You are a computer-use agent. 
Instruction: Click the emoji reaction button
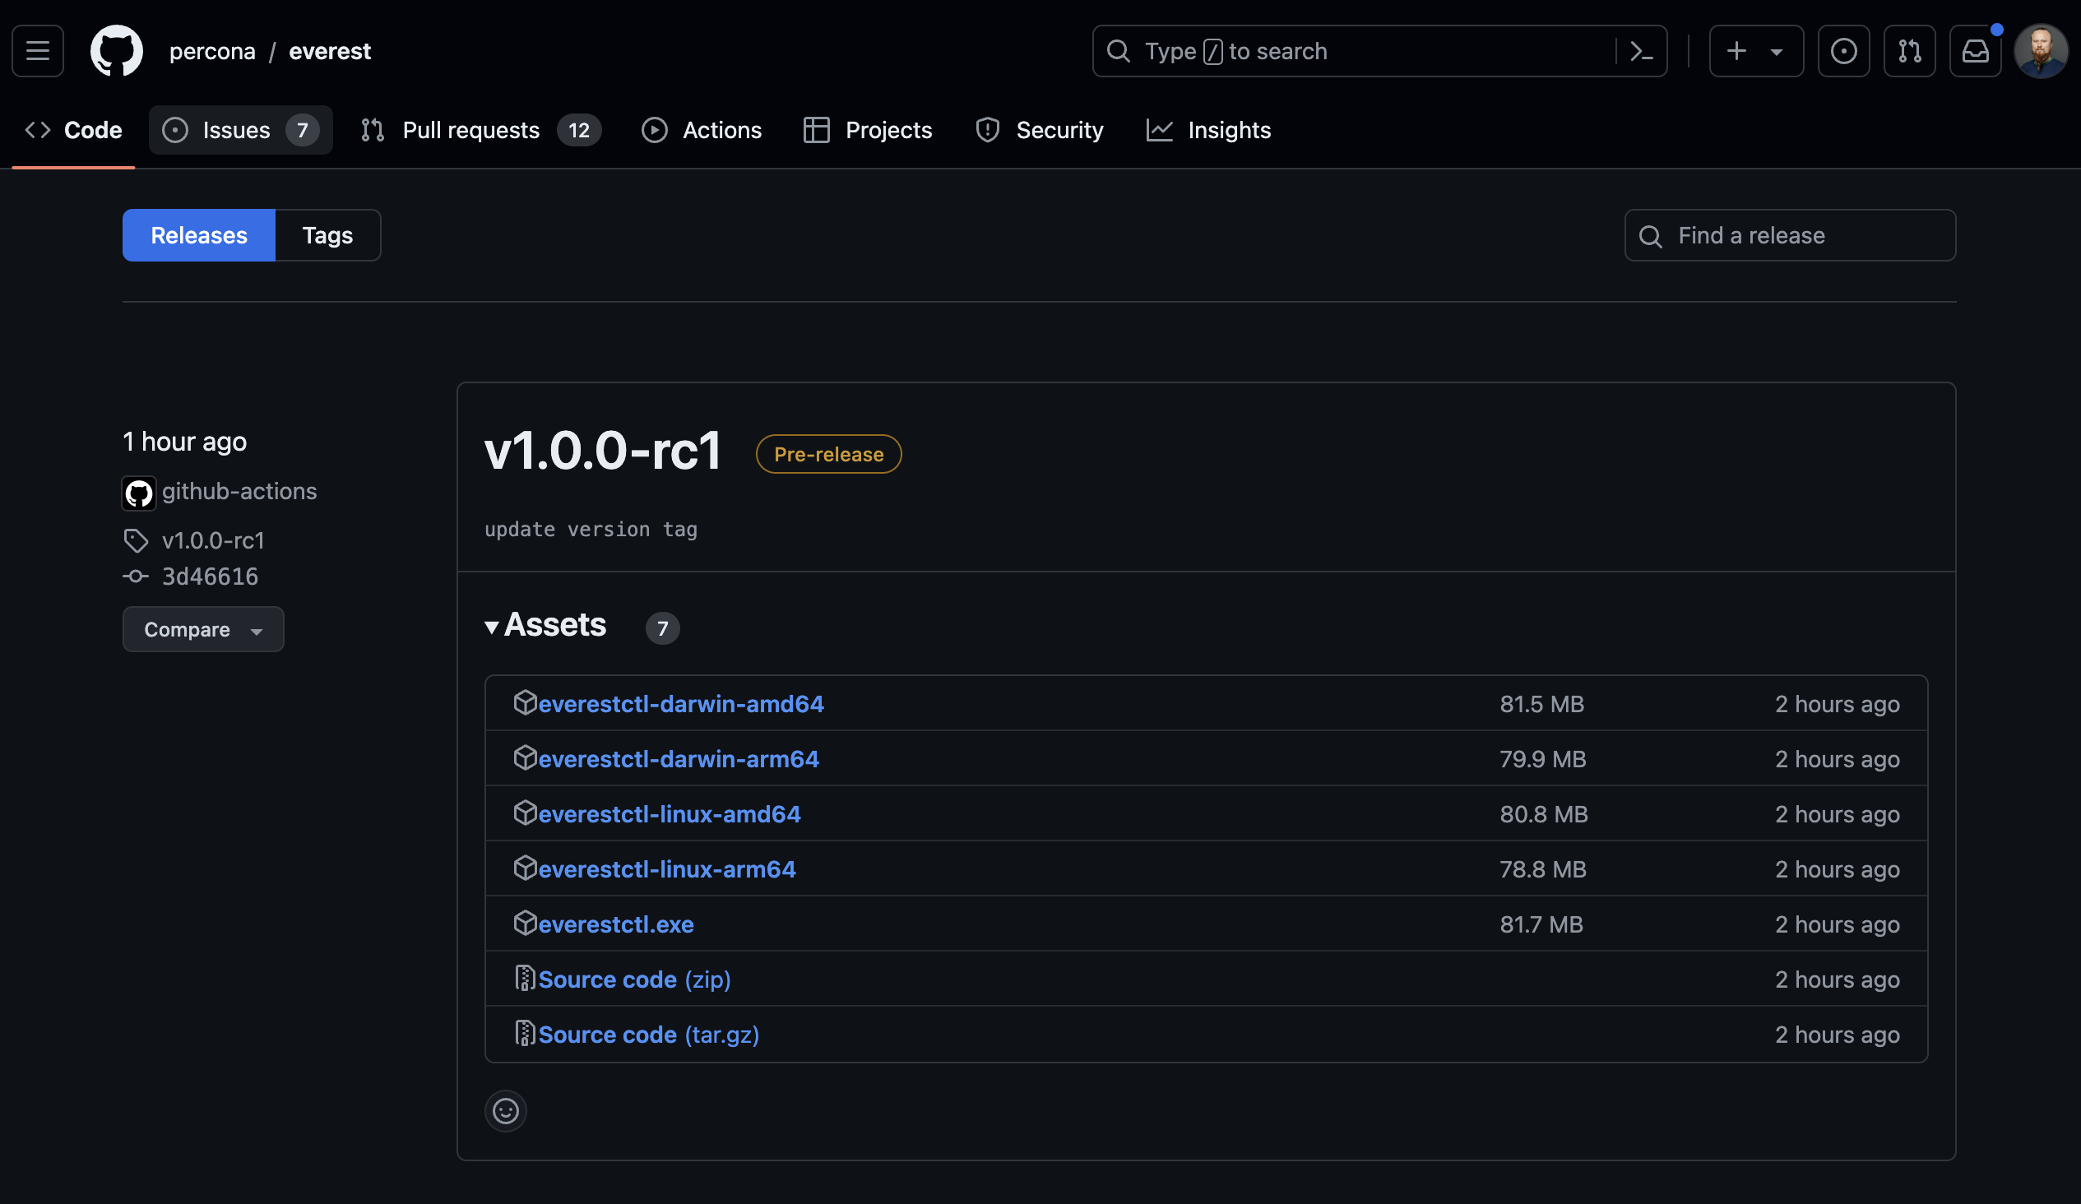point(508,1111)
